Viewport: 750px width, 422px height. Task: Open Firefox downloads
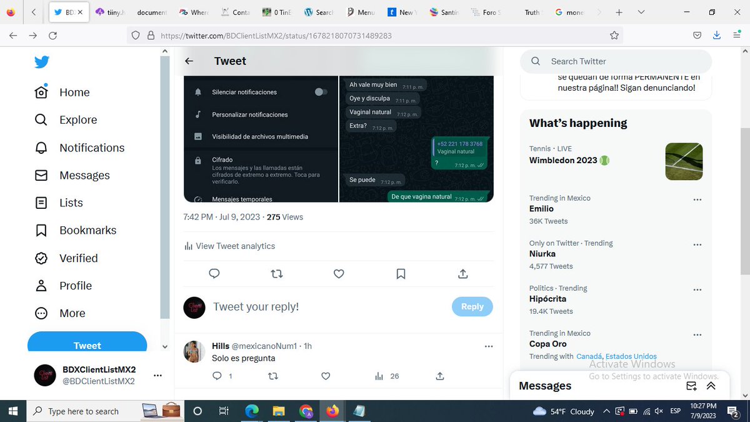[x=717, y=36]
